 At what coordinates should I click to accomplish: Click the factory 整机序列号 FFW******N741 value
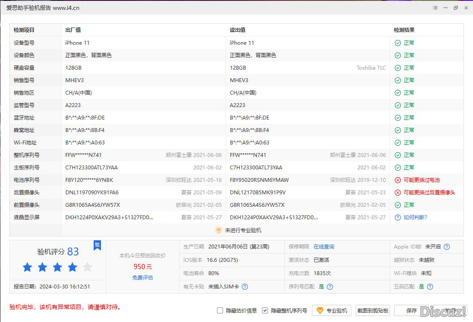click(x=84, y=155)
